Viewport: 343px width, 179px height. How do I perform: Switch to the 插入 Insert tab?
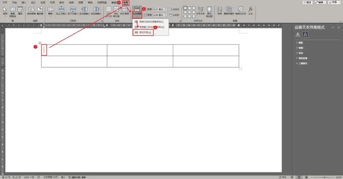click(x=24, y=3)
